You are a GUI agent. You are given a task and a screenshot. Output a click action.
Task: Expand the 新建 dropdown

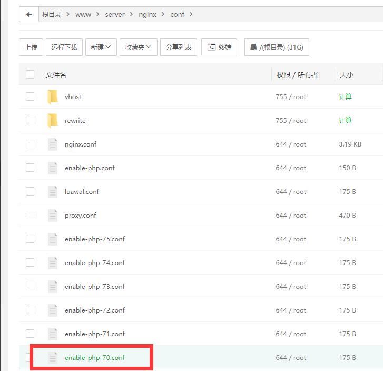pyautogui.click(x=101, y=47)
